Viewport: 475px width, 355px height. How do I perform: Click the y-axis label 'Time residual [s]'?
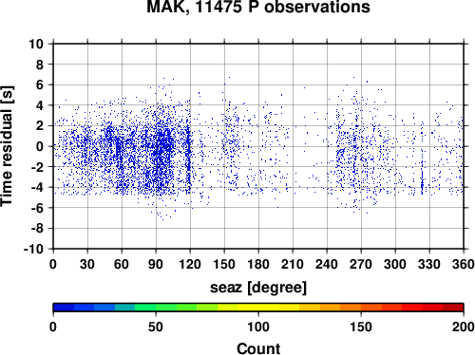click(x=8, y=146)
